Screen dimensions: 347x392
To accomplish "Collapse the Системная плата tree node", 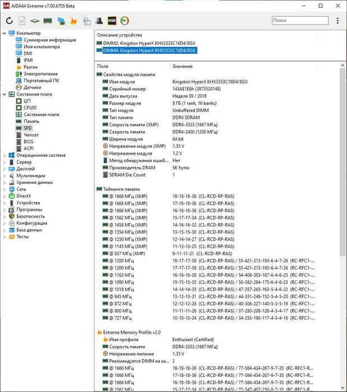I will (x=4, y=94).
